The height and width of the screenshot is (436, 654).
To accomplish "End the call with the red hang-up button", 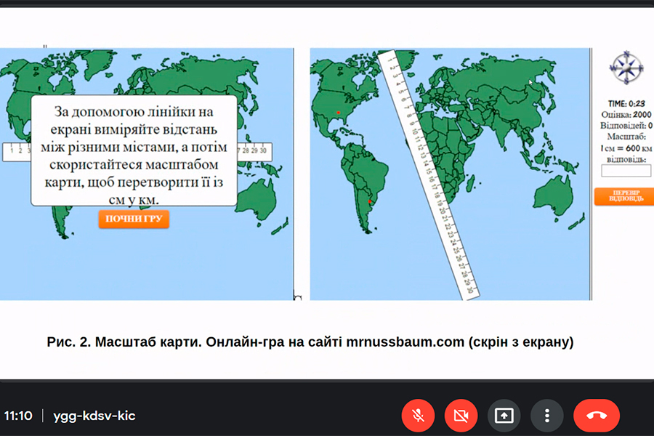I will 596,416.
